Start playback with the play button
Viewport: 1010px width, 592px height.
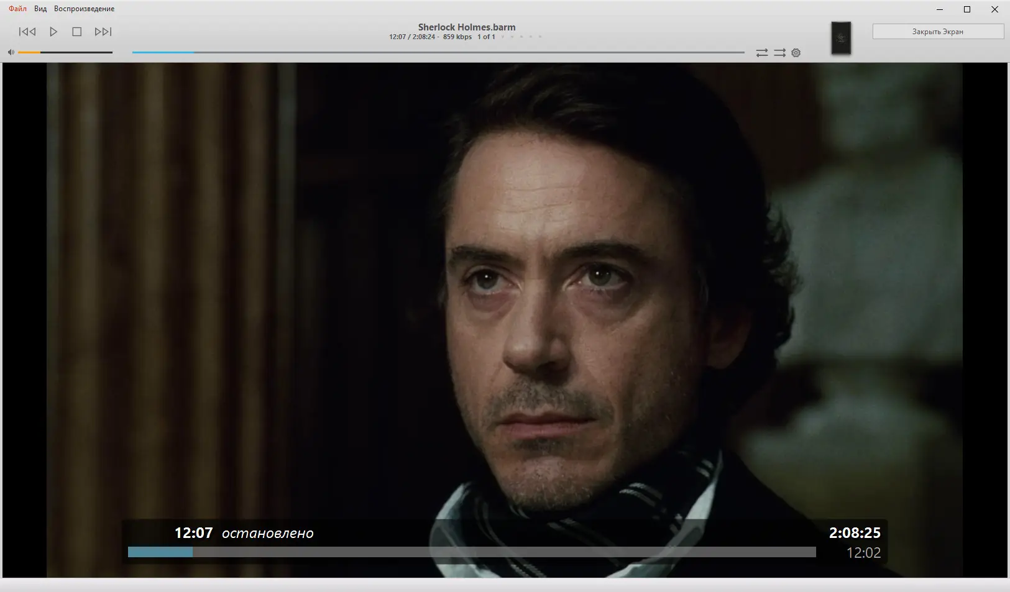pyautogui.click(x=53, y=32)
